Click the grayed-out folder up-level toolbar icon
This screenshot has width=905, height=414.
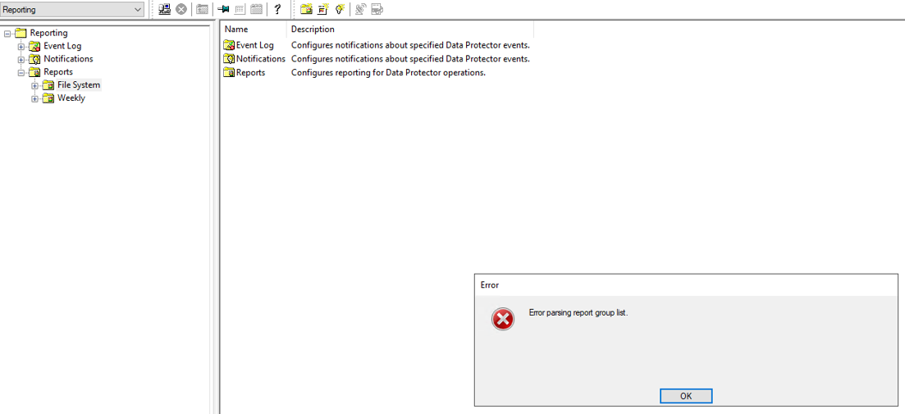(202, 9)
